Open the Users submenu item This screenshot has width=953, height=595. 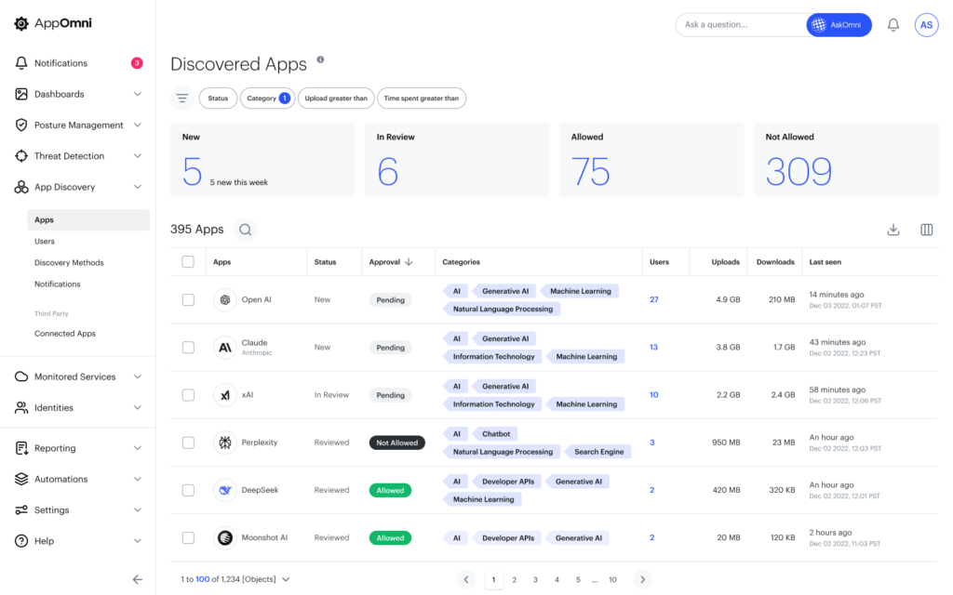(45, 241)
